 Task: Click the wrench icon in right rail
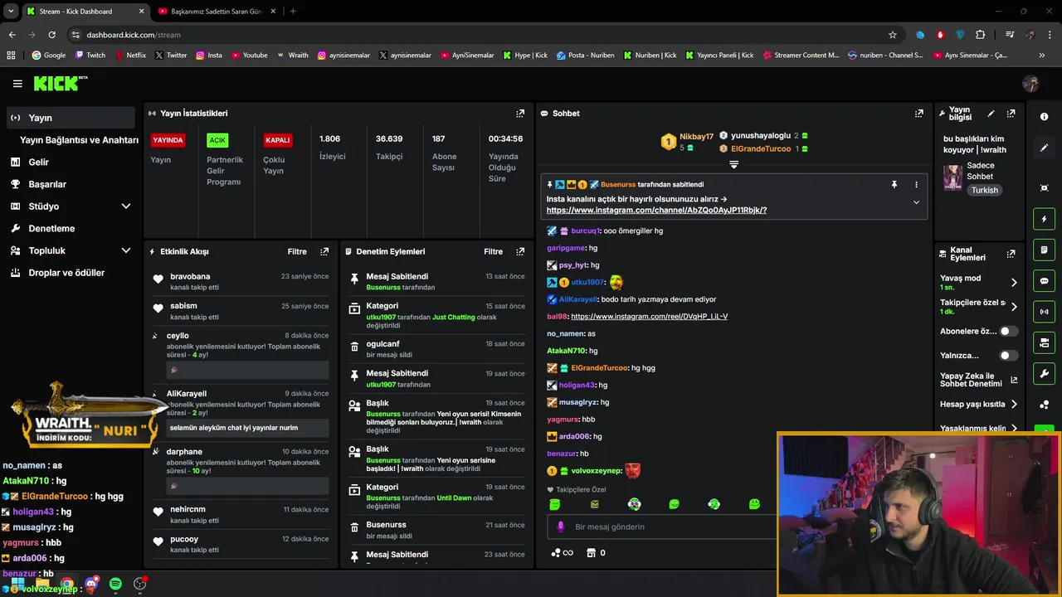point(1044,374)
